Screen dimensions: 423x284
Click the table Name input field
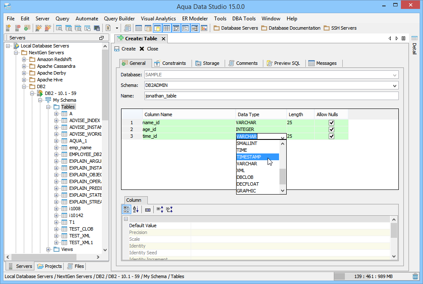click(x=271, y=96)
